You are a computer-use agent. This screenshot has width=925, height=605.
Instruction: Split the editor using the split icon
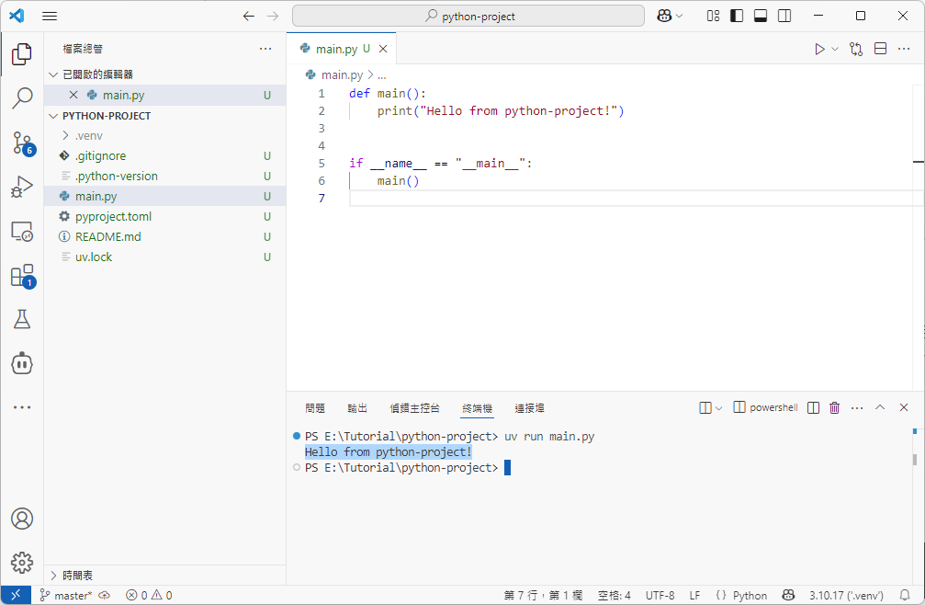(x=880, y=48)
